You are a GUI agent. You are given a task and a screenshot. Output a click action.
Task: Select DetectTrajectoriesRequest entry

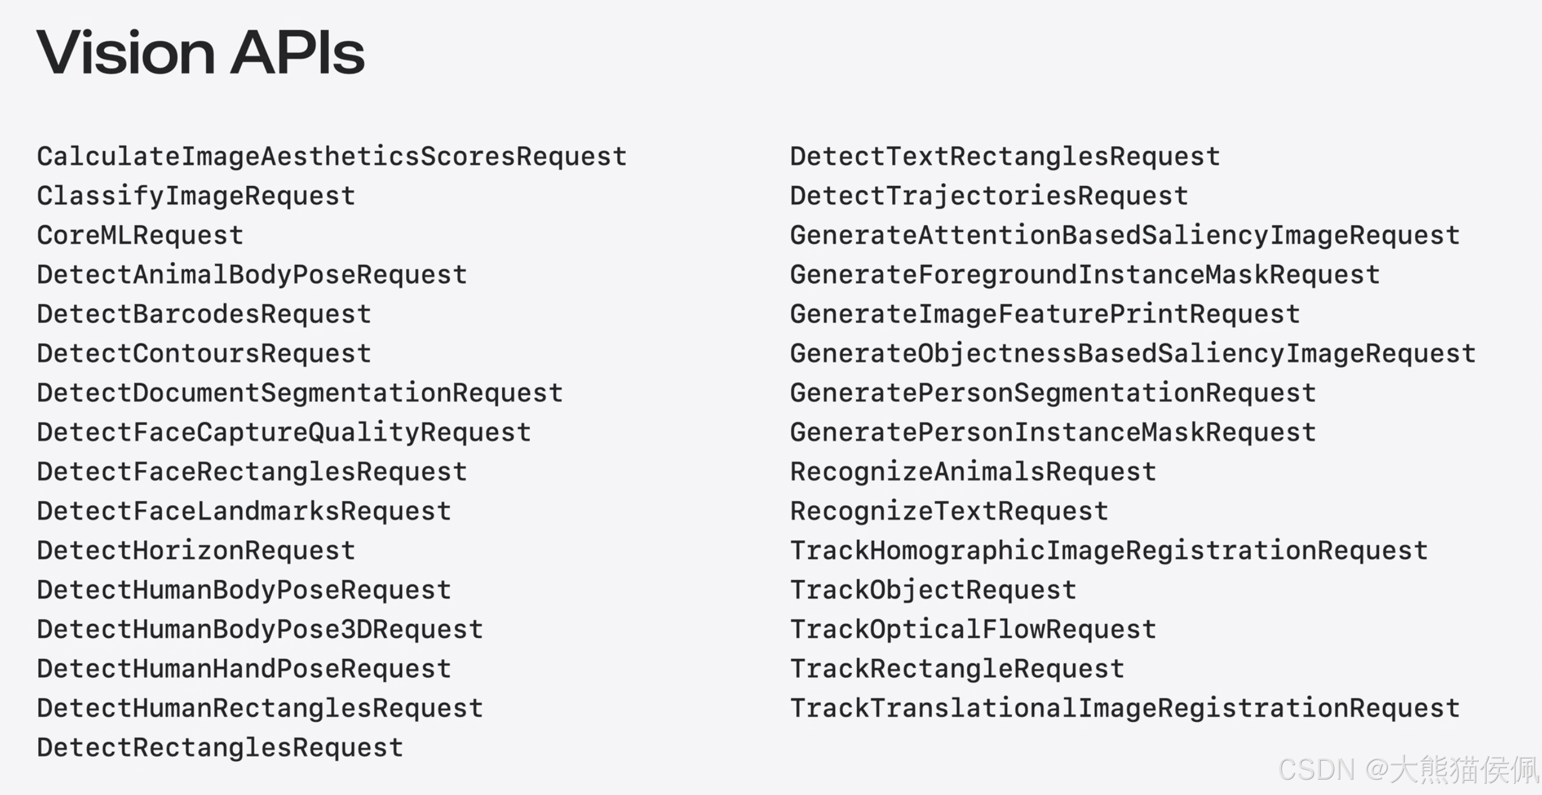click(x=989, y=197)
